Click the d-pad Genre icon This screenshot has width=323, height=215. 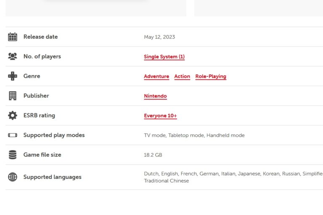click(x=13, y=76)
